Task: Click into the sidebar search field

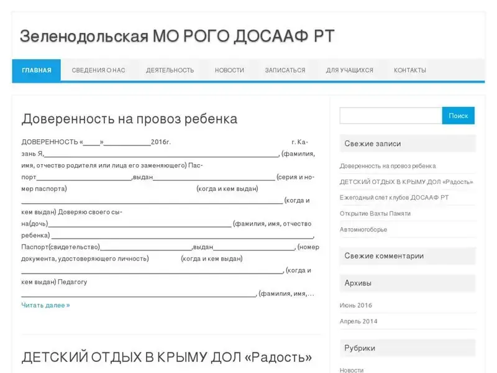Action: click(x=390, y=116)
